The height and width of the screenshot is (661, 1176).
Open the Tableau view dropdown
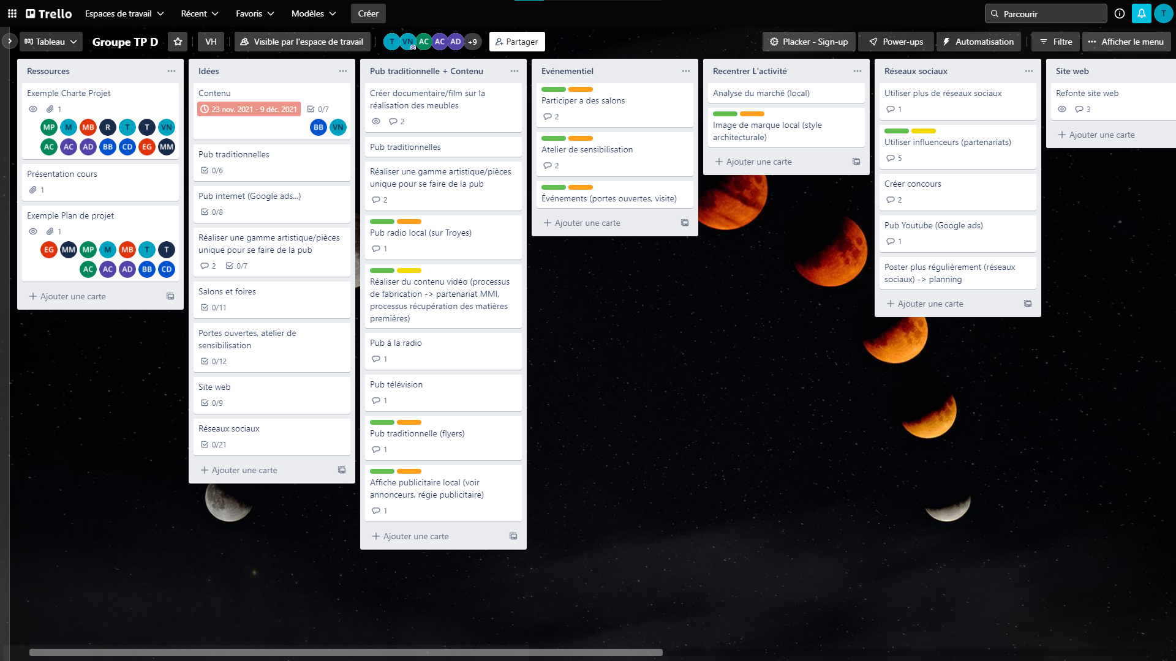(x=51, y=42)
